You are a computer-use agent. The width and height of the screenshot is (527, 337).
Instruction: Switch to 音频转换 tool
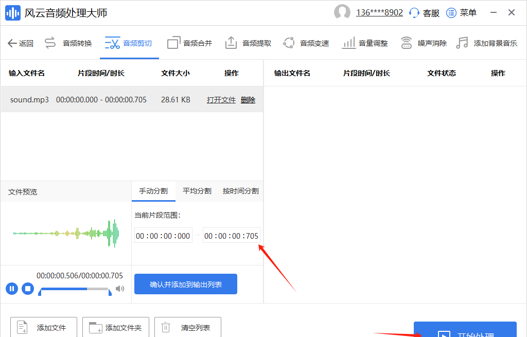tap(68, 43)
